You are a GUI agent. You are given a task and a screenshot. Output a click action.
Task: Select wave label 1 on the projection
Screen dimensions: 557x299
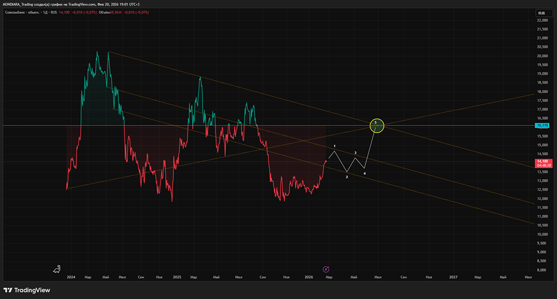(334, 146)
